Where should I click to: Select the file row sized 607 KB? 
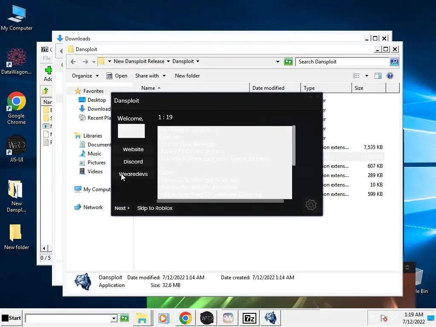[353, 166]
